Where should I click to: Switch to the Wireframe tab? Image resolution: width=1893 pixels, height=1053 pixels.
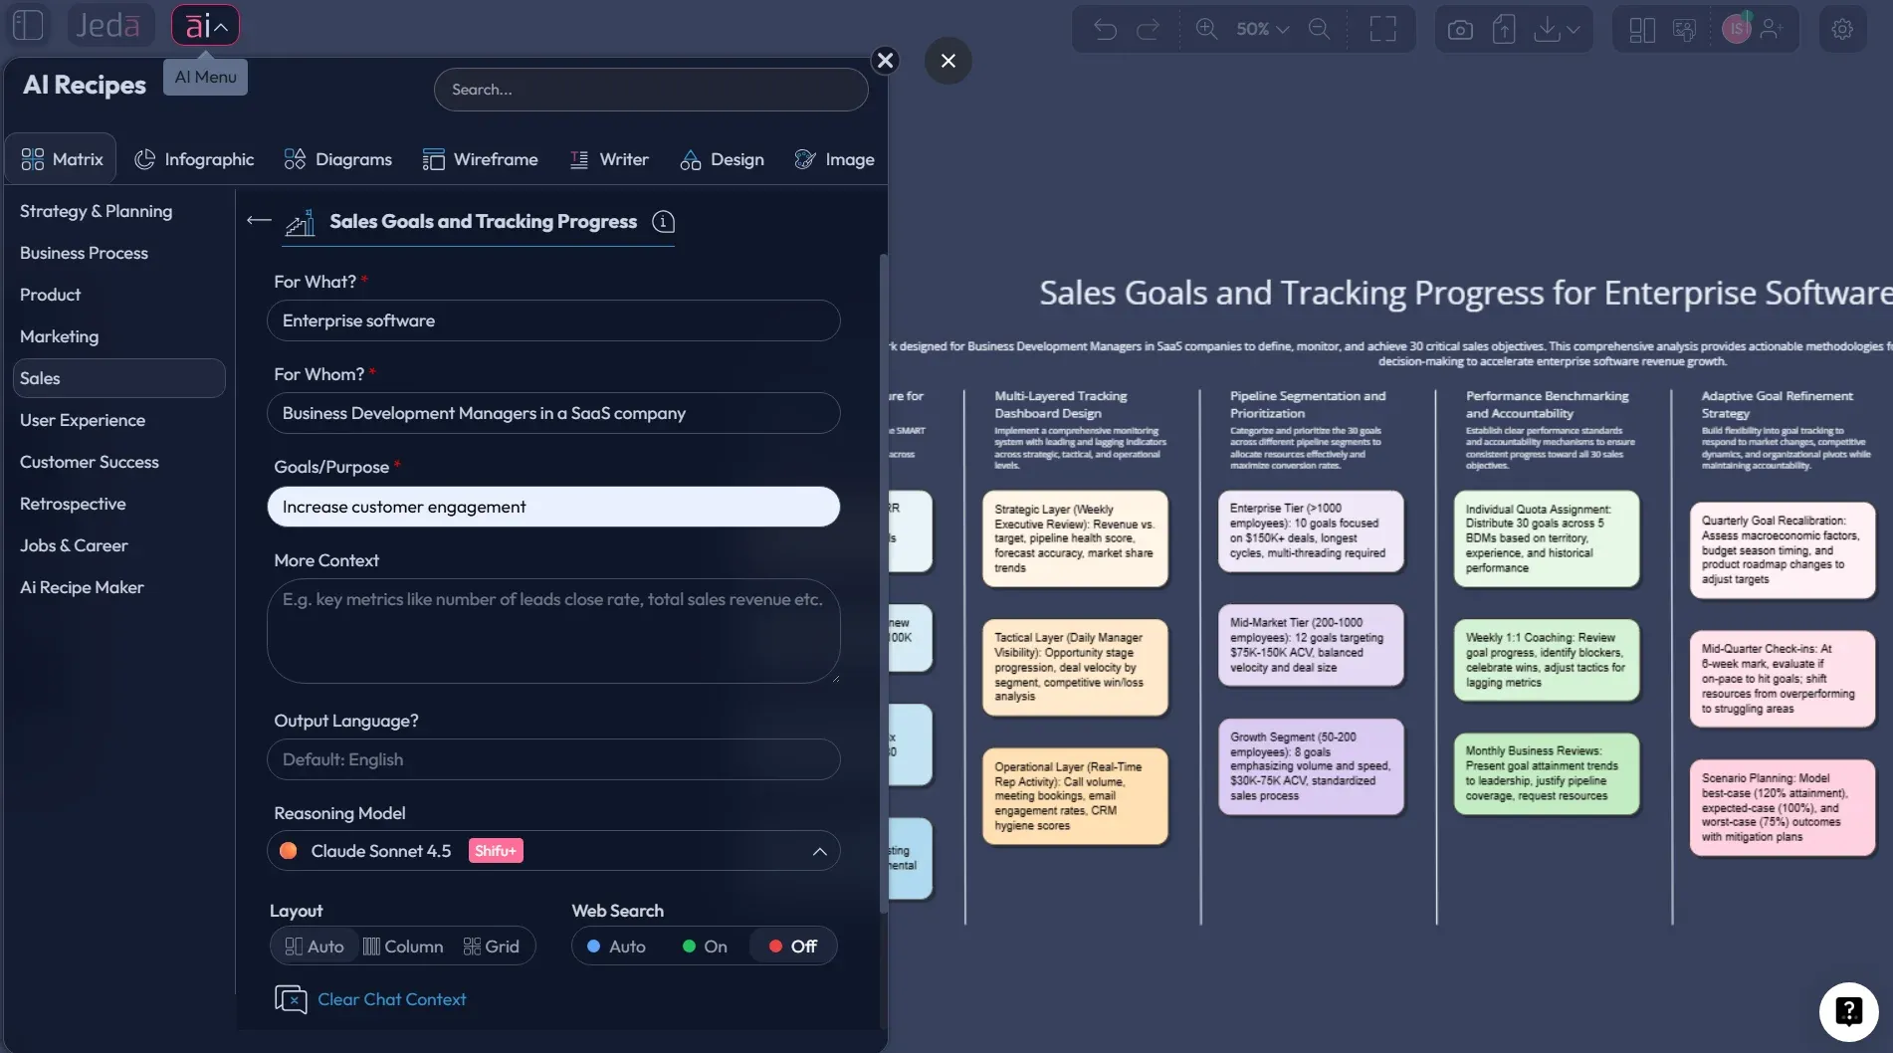[481, 158]
